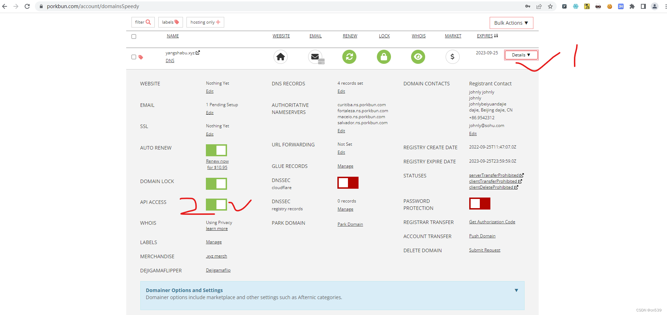This screenshot has height=315, width=667.
Task: Click the hosting only plus button
Action: click(205, 22)
